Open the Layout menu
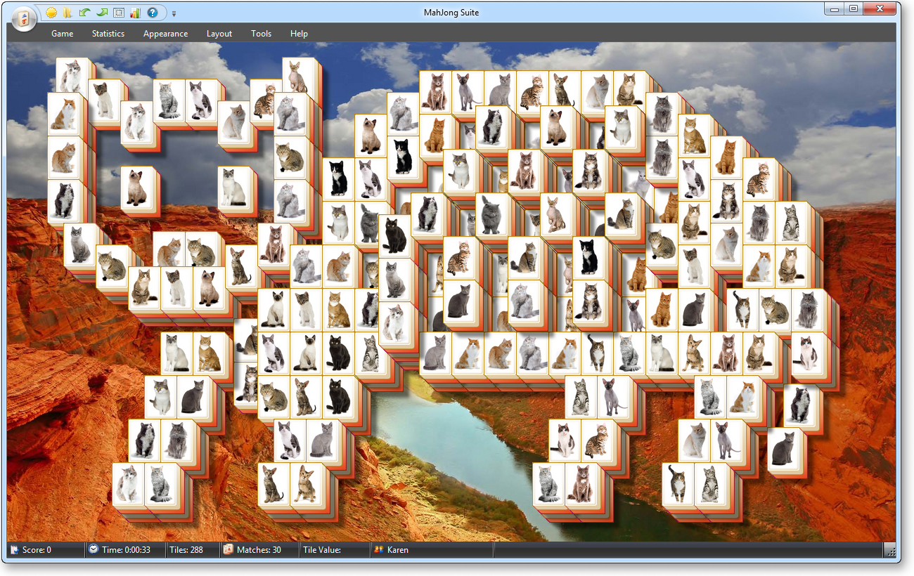 pos(219,33)
